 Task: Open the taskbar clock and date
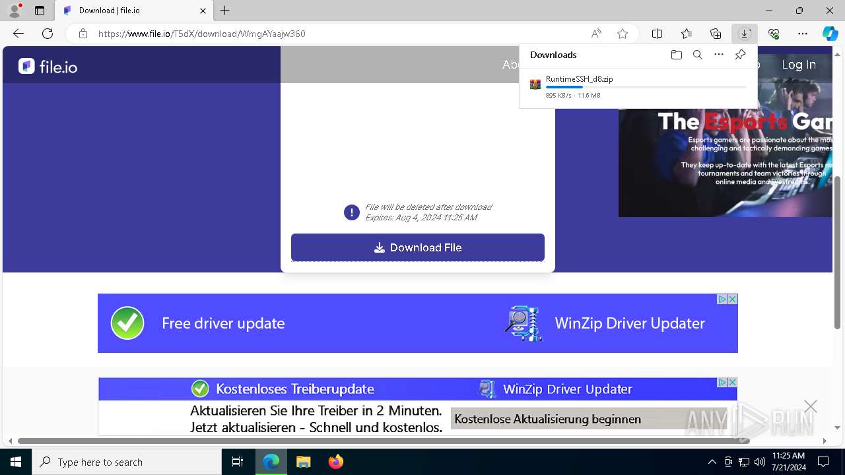click(788, 462)
